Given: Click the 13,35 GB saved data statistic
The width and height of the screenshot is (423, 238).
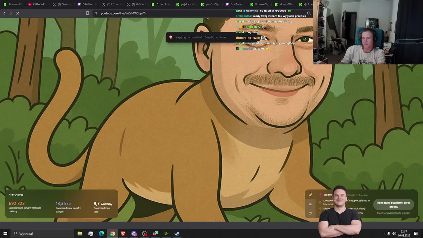Looking at the screenshot, I should tap(63, 204).
